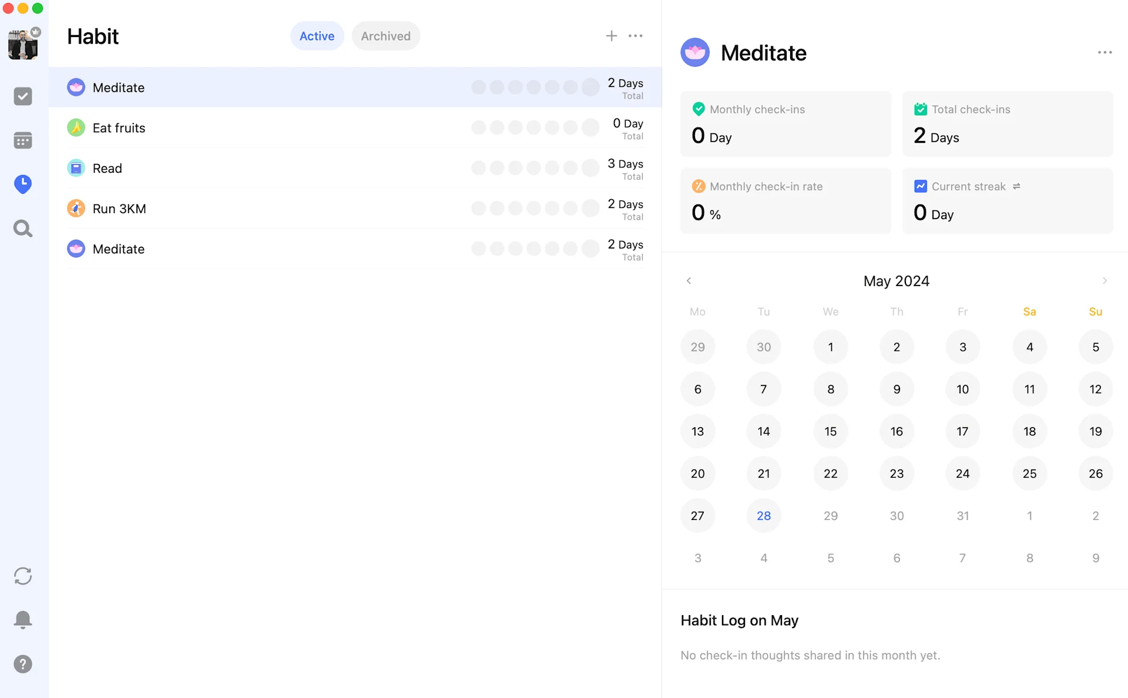Open the Meditate options menu
1128x698 pixels.
pos(1104,52)
